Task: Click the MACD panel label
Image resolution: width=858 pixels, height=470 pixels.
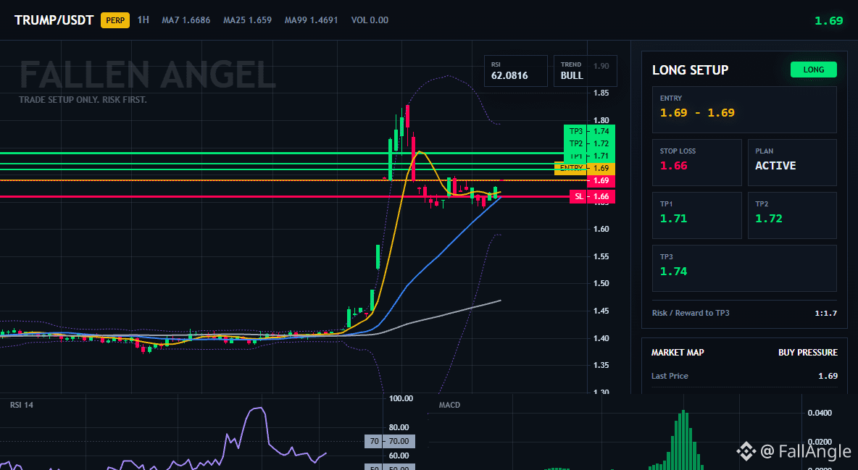Action: pyautogui.click(x=449, y=406)
